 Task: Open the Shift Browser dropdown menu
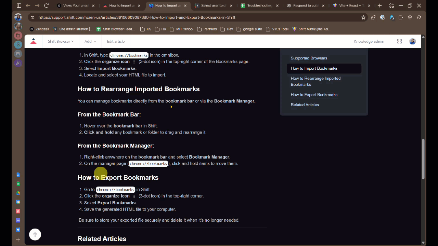(x=61, y=41)
